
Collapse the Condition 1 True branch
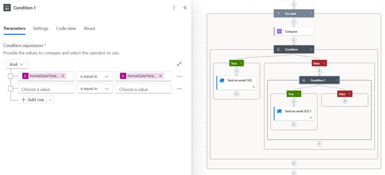coord(298,94)
